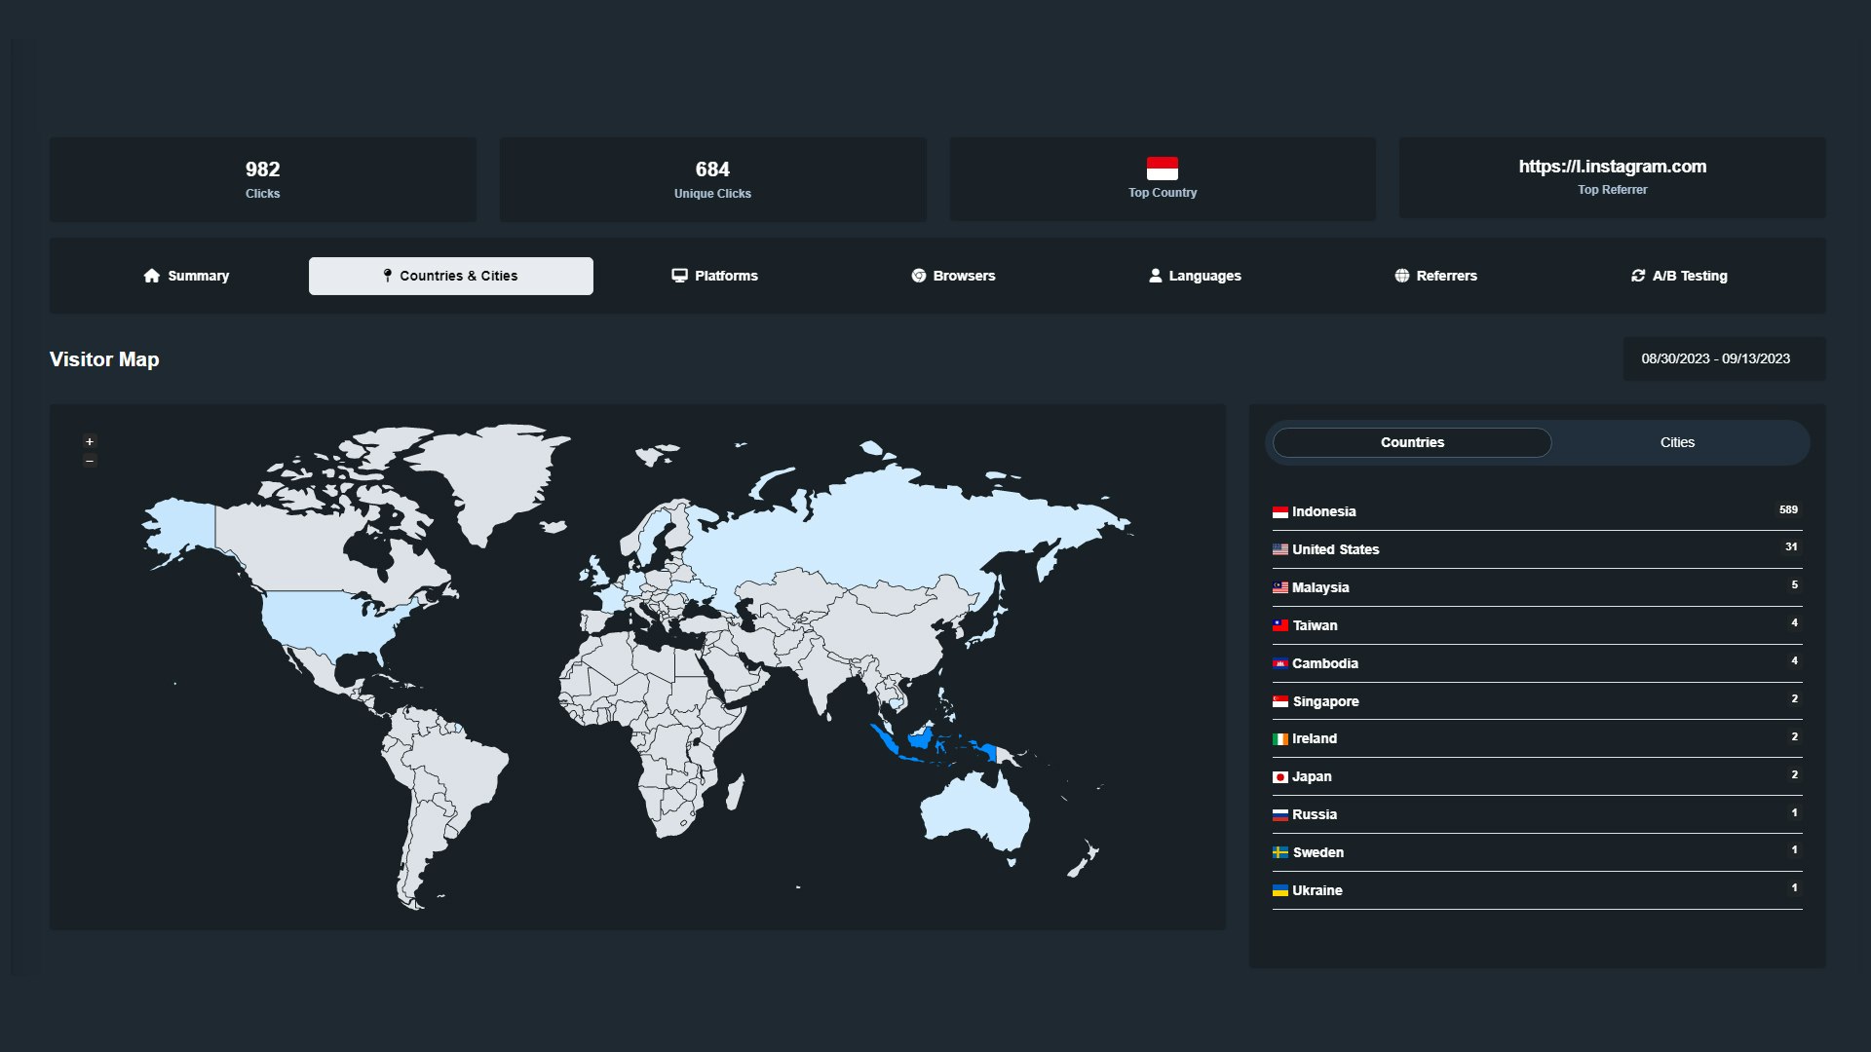Select the Indonesia country name
The width and height of the screenshot is (1871, 1052).
click(1323, 511)
